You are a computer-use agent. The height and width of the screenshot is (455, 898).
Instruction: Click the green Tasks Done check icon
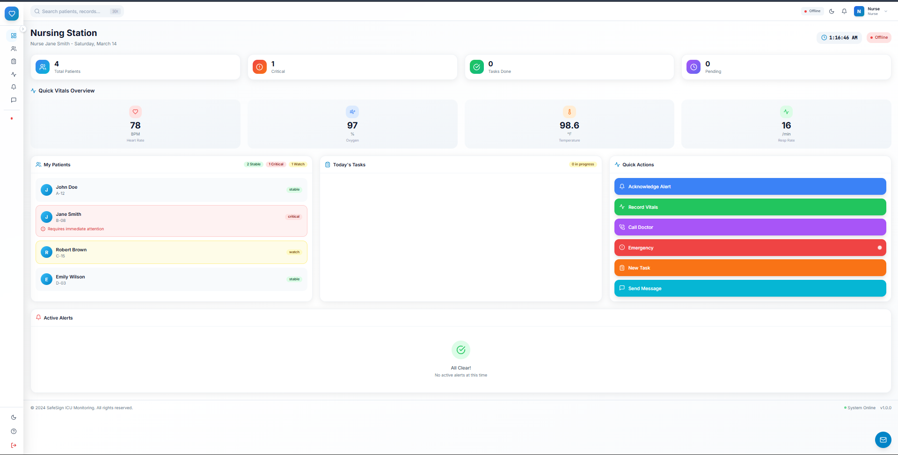[476, 67]
